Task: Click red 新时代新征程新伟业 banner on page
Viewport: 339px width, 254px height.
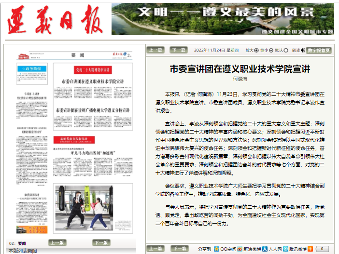Action: pyautogui.click(x=74, y=140)
